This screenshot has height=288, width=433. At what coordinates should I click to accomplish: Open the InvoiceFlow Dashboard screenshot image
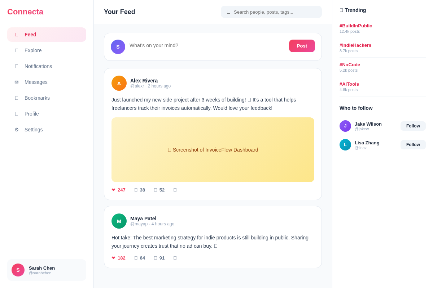coord(213,150)
